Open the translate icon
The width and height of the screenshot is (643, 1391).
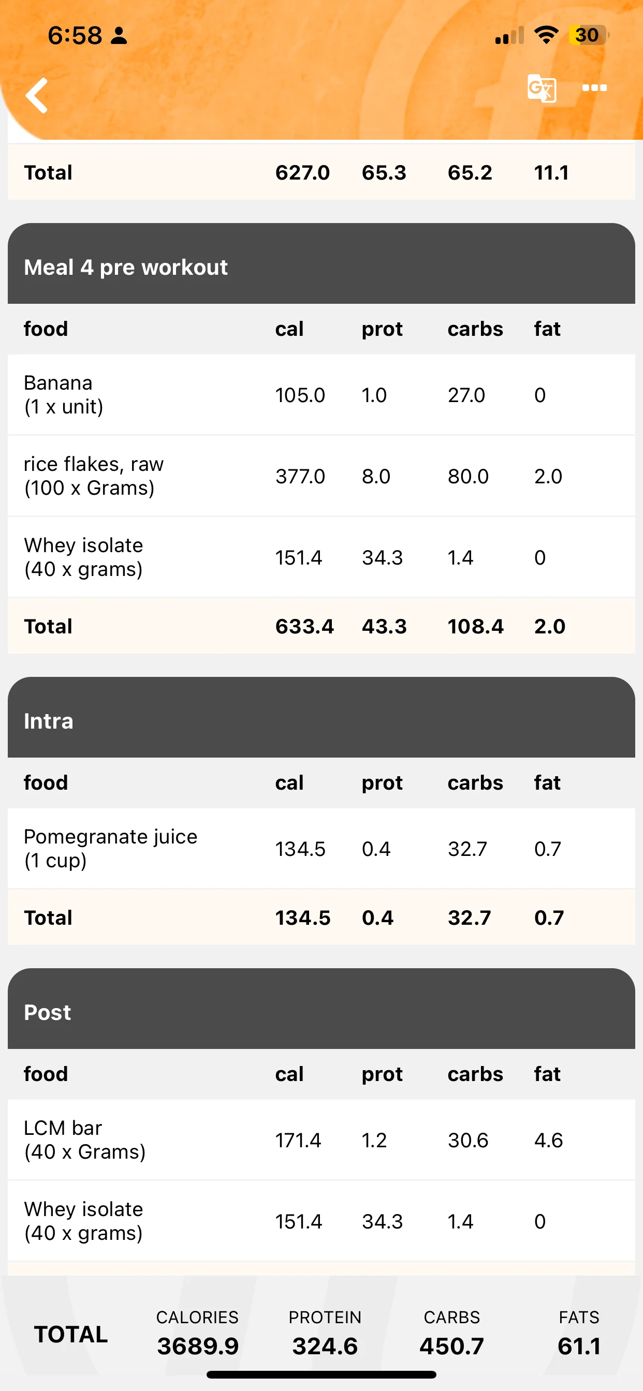pyautogui.click(x=542, y=88)
